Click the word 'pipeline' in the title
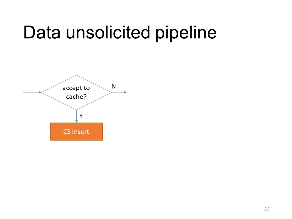292x219 pixels. (x=186, y=33)
